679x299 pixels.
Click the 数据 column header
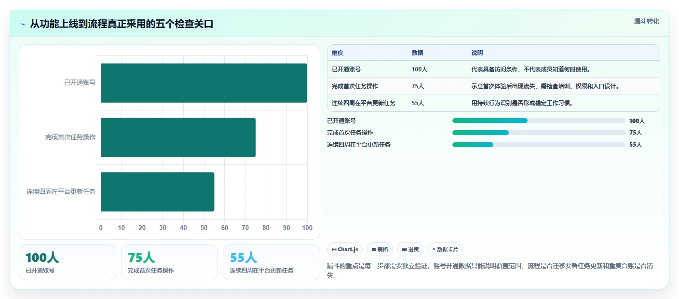coord(417,53)
